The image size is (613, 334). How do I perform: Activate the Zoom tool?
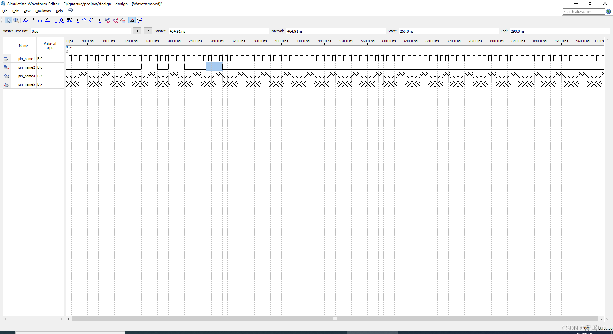(x=16, y=20)
